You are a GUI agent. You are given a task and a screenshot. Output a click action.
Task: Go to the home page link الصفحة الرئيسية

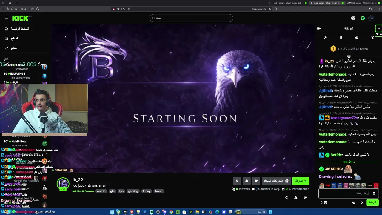click(17, 29)
